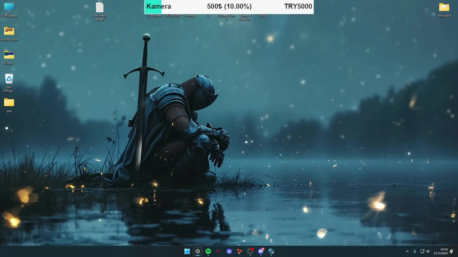Viewport: 458px width, 257px height.
Task: Click the Counter-Strike 2 shortcut label
Action: 226,17
